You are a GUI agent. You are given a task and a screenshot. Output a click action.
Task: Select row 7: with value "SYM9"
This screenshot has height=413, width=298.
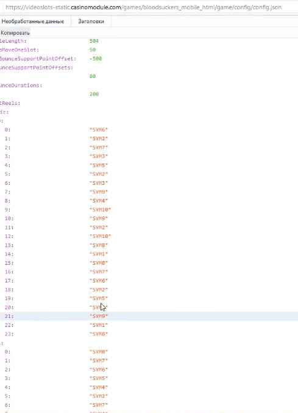[149, 192]
